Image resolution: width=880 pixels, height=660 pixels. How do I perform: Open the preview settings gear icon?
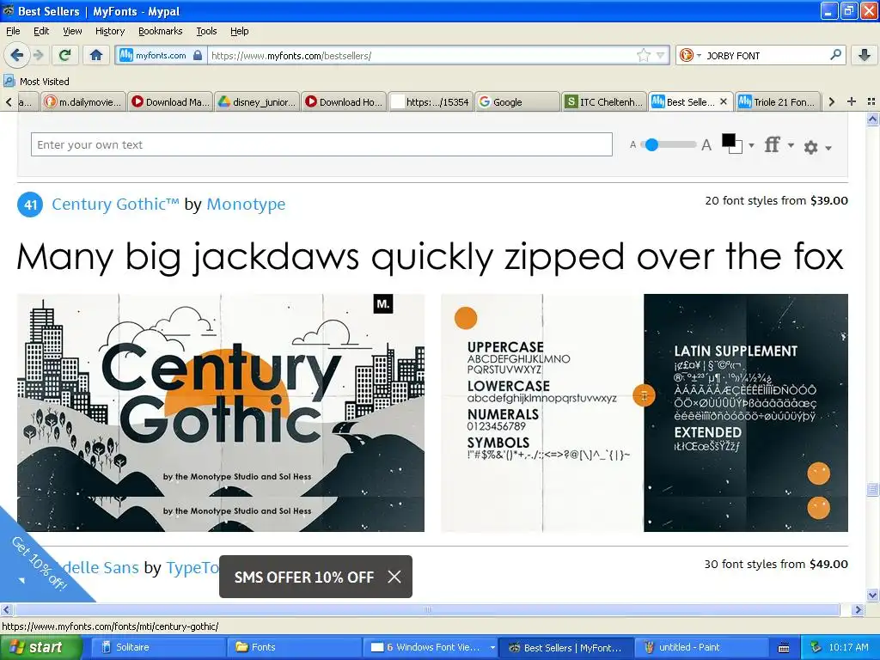coord(810,147)
